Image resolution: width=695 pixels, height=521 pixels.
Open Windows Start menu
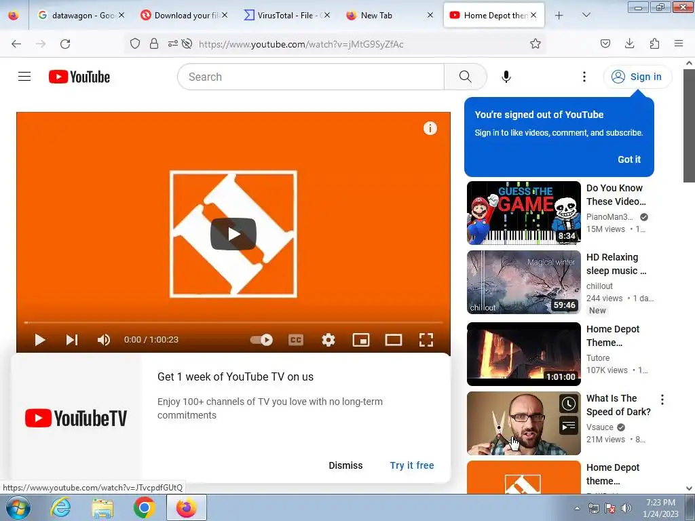point(18,507)
